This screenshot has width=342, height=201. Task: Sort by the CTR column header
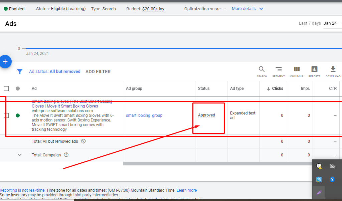pos(333,89)
